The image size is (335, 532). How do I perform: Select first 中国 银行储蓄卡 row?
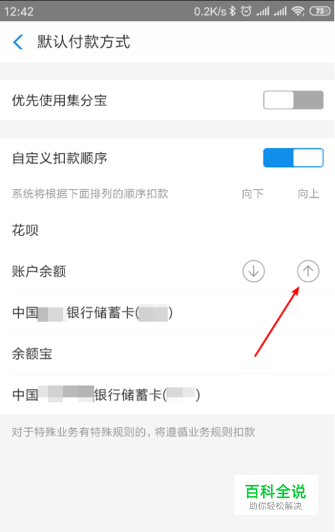pyautogui.click(x=167, y=313)
